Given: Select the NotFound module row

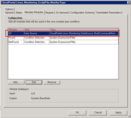Looking at the screenshot, I should [63, 42].
